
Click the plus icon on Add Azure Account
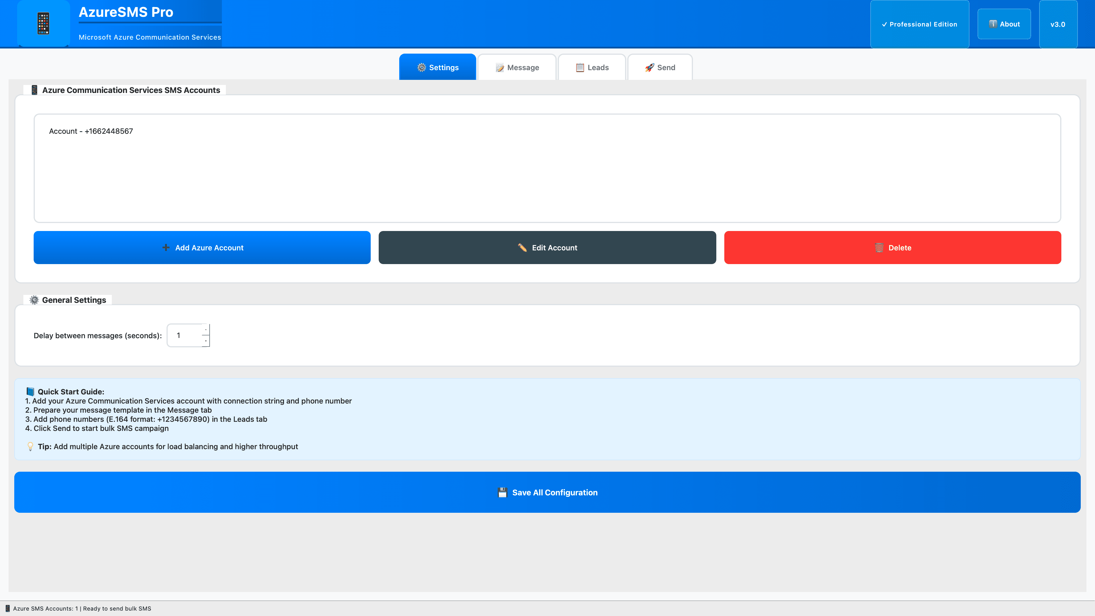[x=166, y=248]
